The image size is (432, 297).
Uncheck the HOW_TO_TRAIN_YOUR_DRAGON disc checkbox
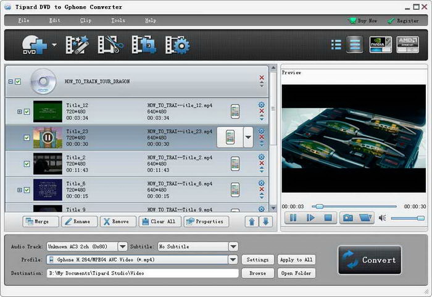click(18, 82)
